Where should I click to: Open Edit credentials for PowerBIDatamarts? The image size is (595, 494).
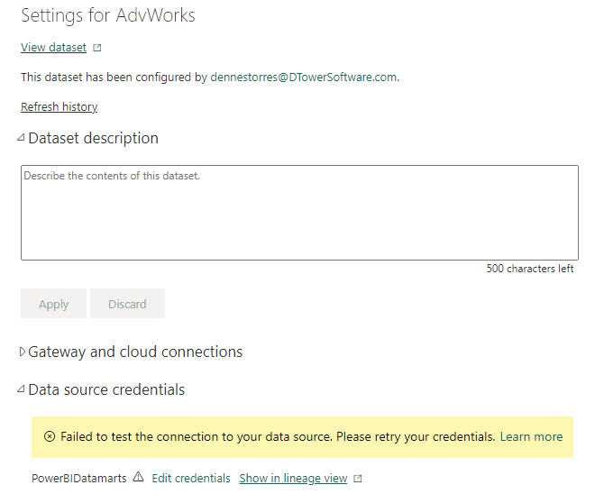pyautogui.click(x=190, y=478)
